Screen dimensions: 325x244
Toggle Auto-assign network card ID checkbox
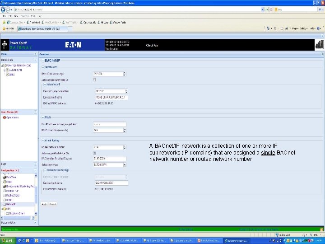coord(94,80)
